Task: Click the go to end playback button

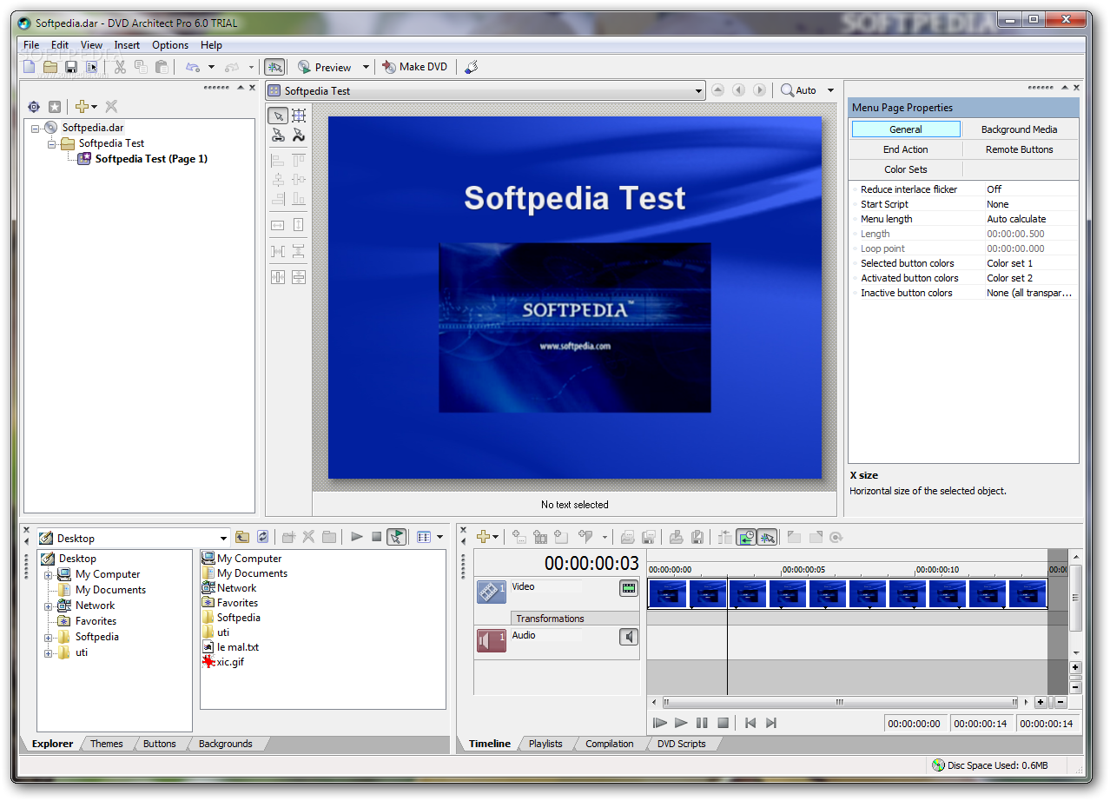Action: tap(771, 723)
